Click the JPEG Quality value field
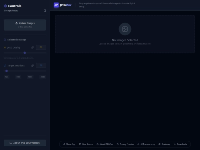 pyautogui.click(x=41, y=47)
